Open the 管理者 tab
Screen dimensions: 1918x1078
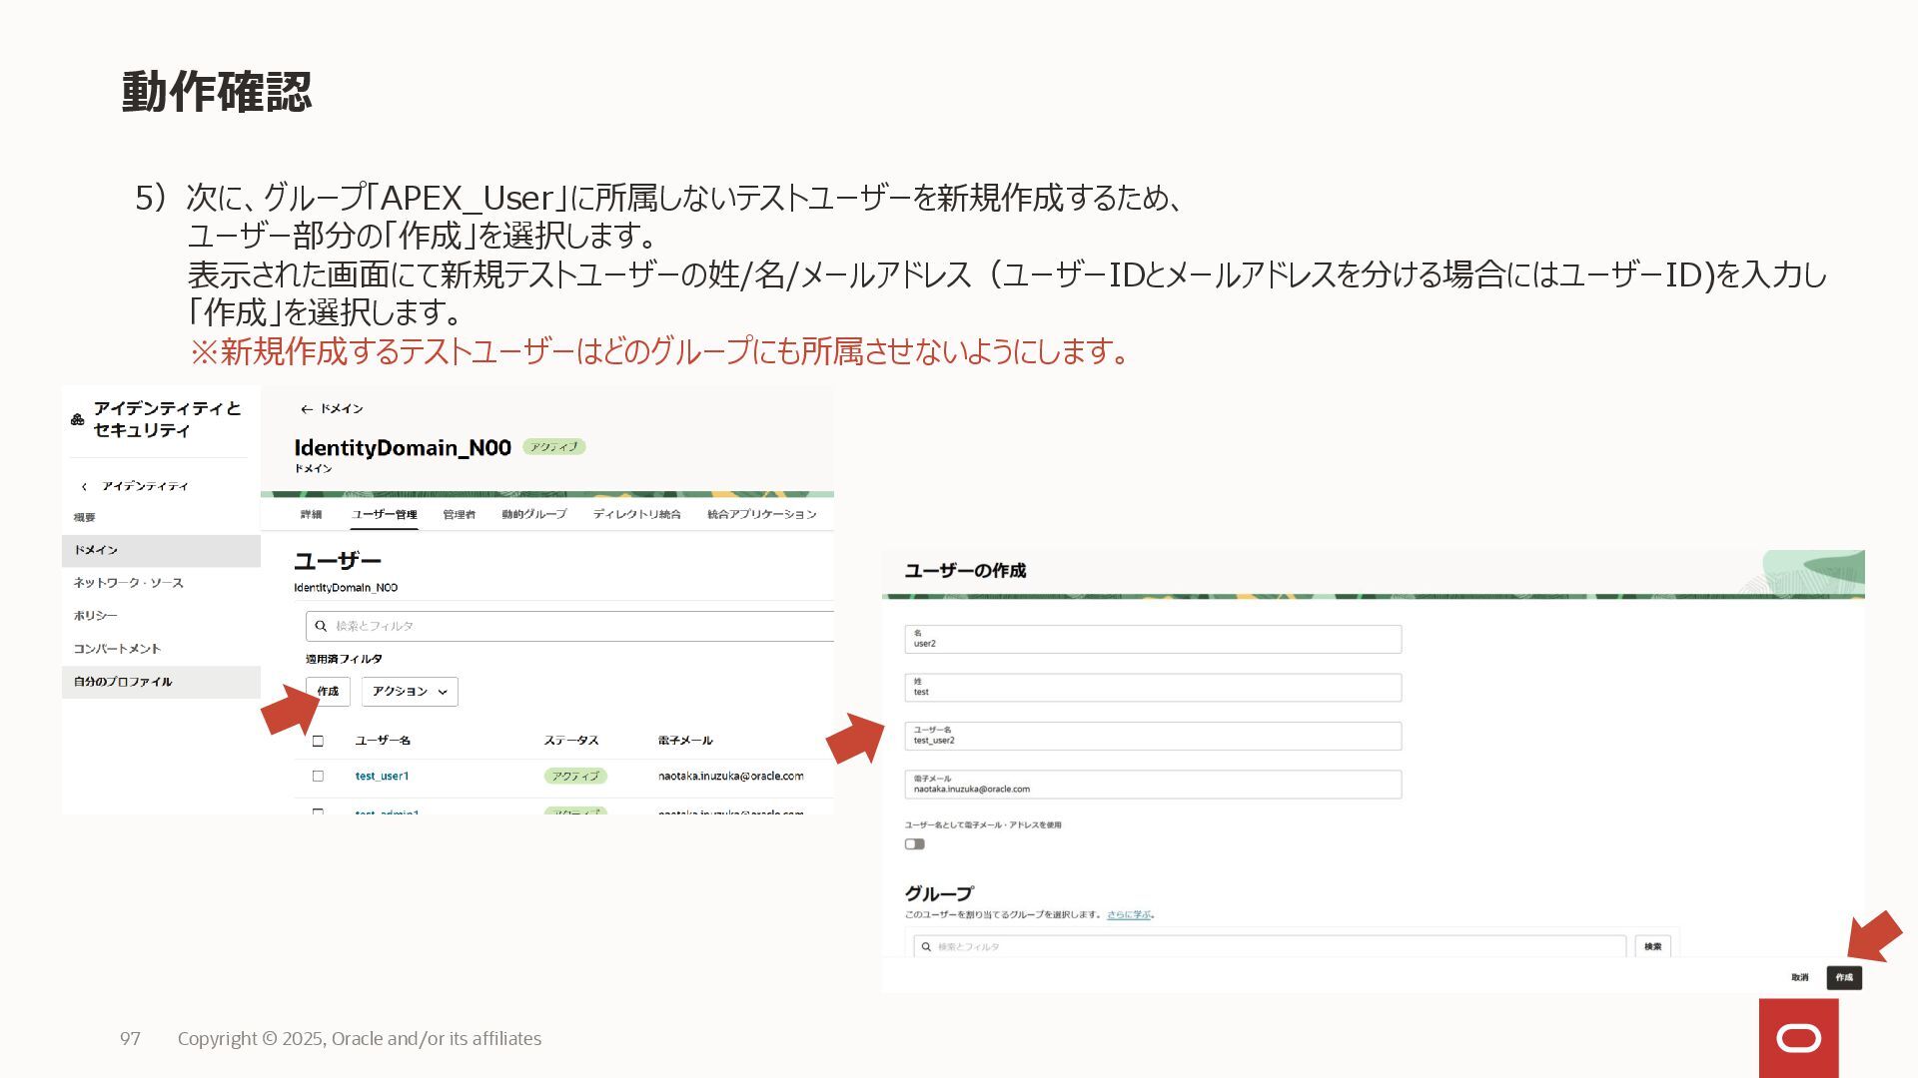click(459, 514)
